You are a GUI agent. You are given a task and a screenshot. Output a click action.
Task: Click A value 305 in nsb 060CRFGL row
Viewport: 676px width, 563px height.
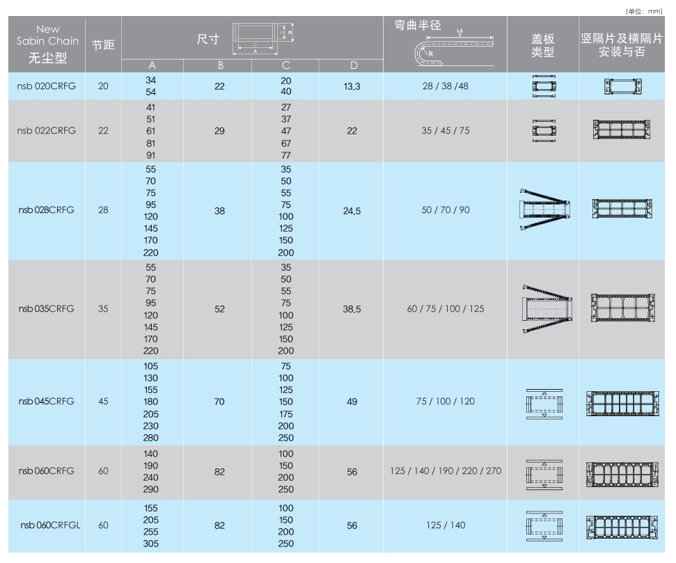pos(151,544)
